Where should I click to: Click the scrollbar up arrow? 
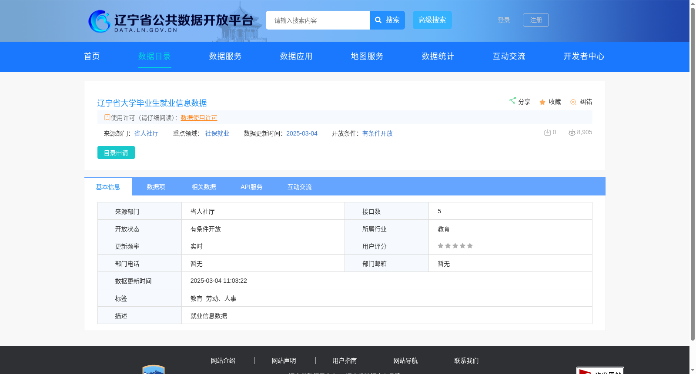(693, 3)
